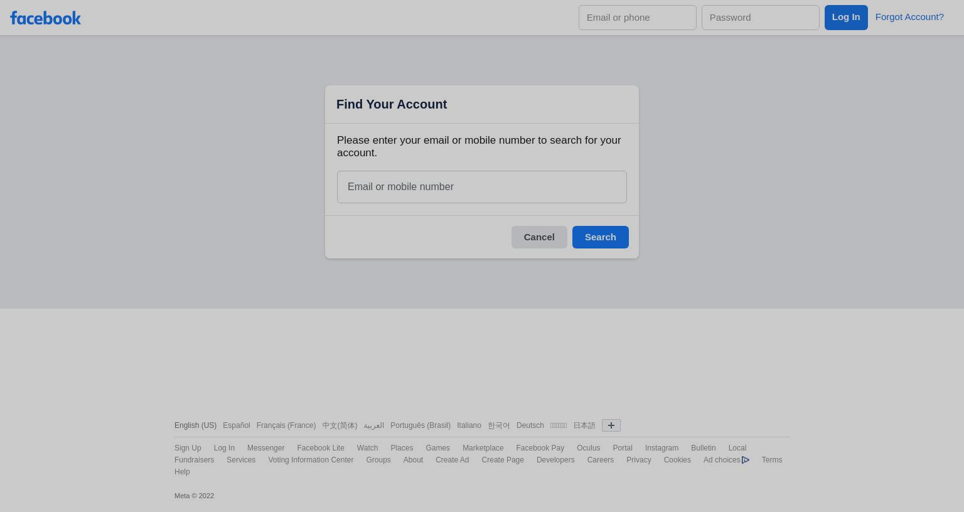
Task: Open the Local footer link
Action: pyautogui.click(x=737, y=448)
